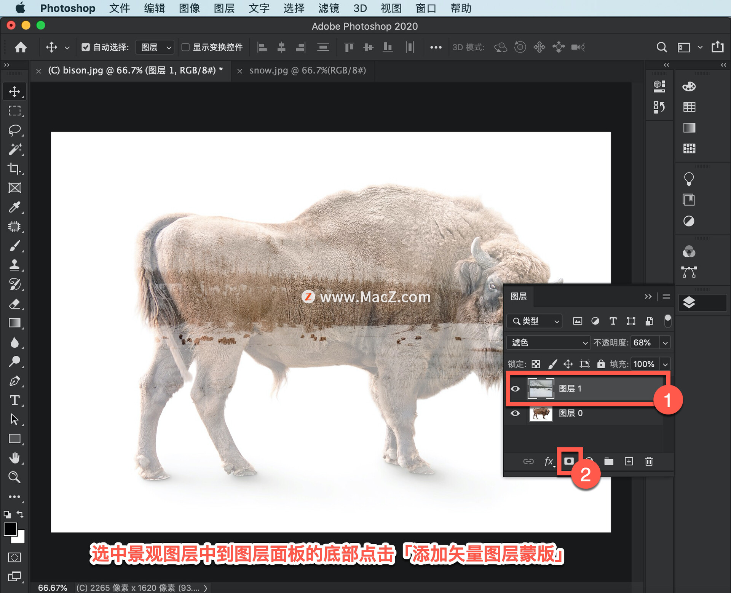Hide 图层 0 using eye icon
This screenshot has width=731, height=593.
point(515,413)
